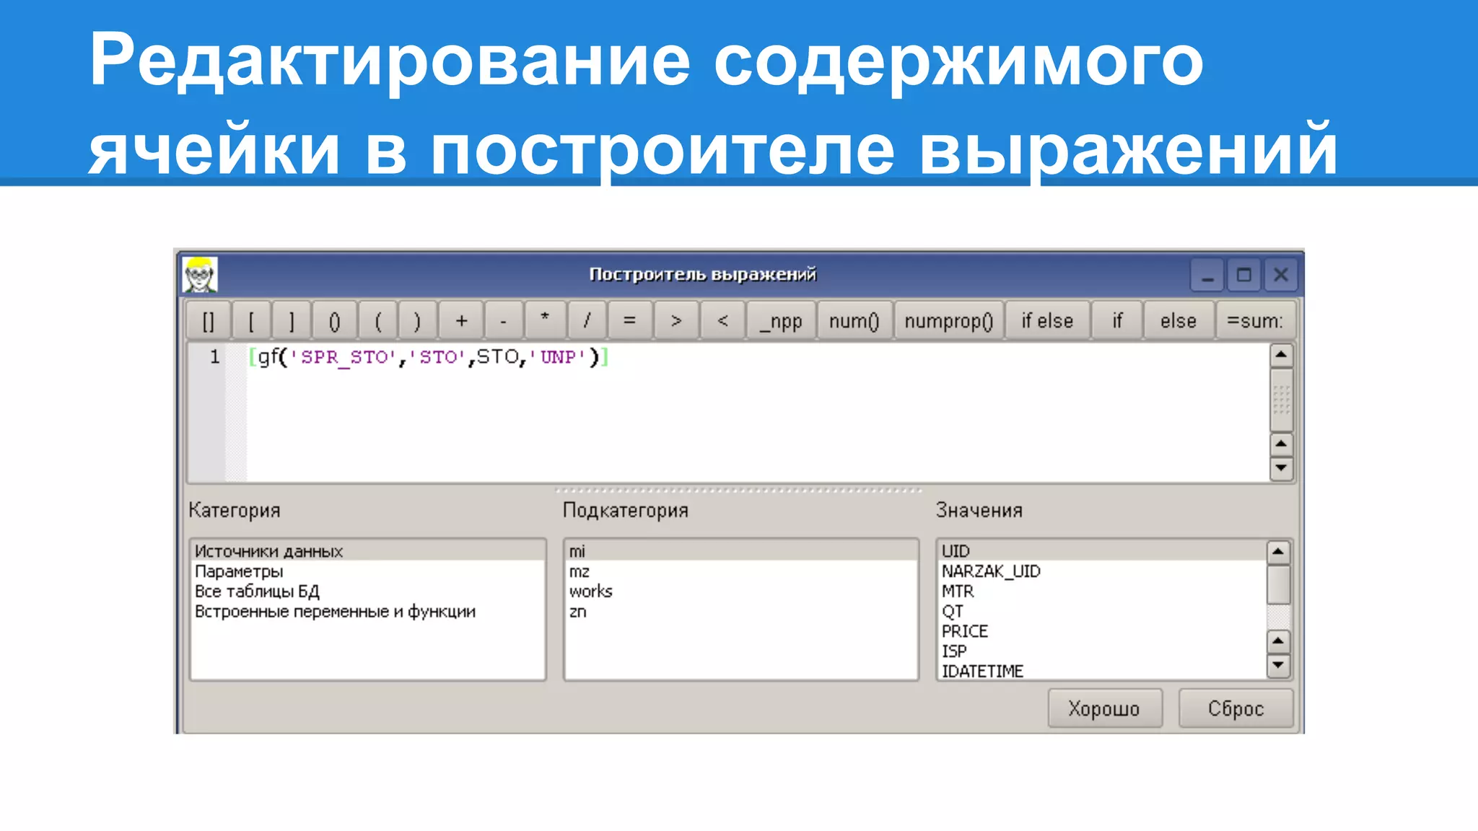Insert plus operator from toolbar

click(461, 321)
